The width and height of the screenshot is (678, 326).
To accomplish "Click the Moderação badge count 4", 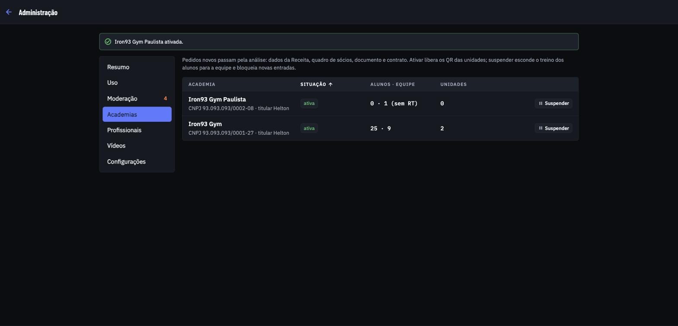I will tap(165, 98).
